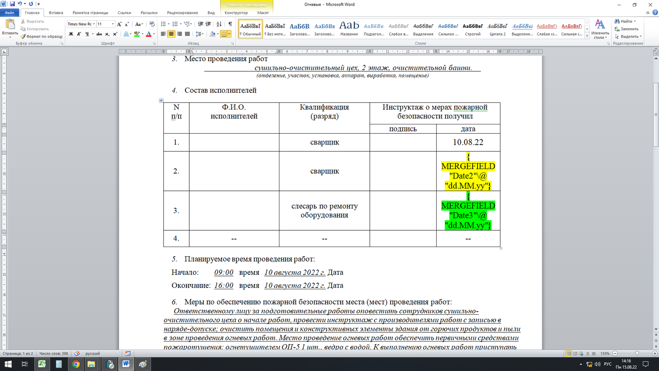Switch to full screen reading view

(575, 353)
